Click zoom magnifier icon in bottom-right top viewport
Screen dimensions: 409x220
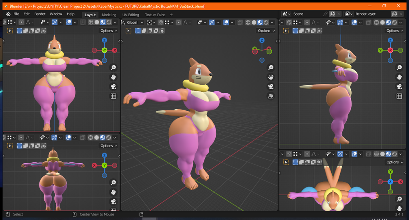click(399, 199)
